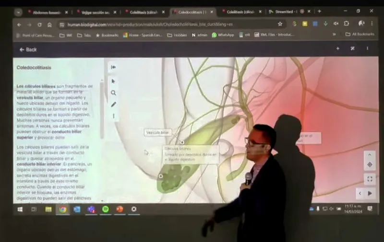Open BioDigital header three-dot menu
Image resolution: width=384 pixels, height=242 pixels.
click(x=367, y=48)
